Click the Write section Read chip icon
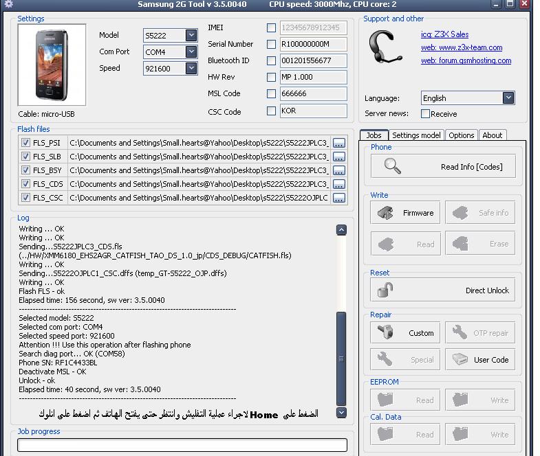The height and width of the screenshot is (456, 540). pos(386,244)
